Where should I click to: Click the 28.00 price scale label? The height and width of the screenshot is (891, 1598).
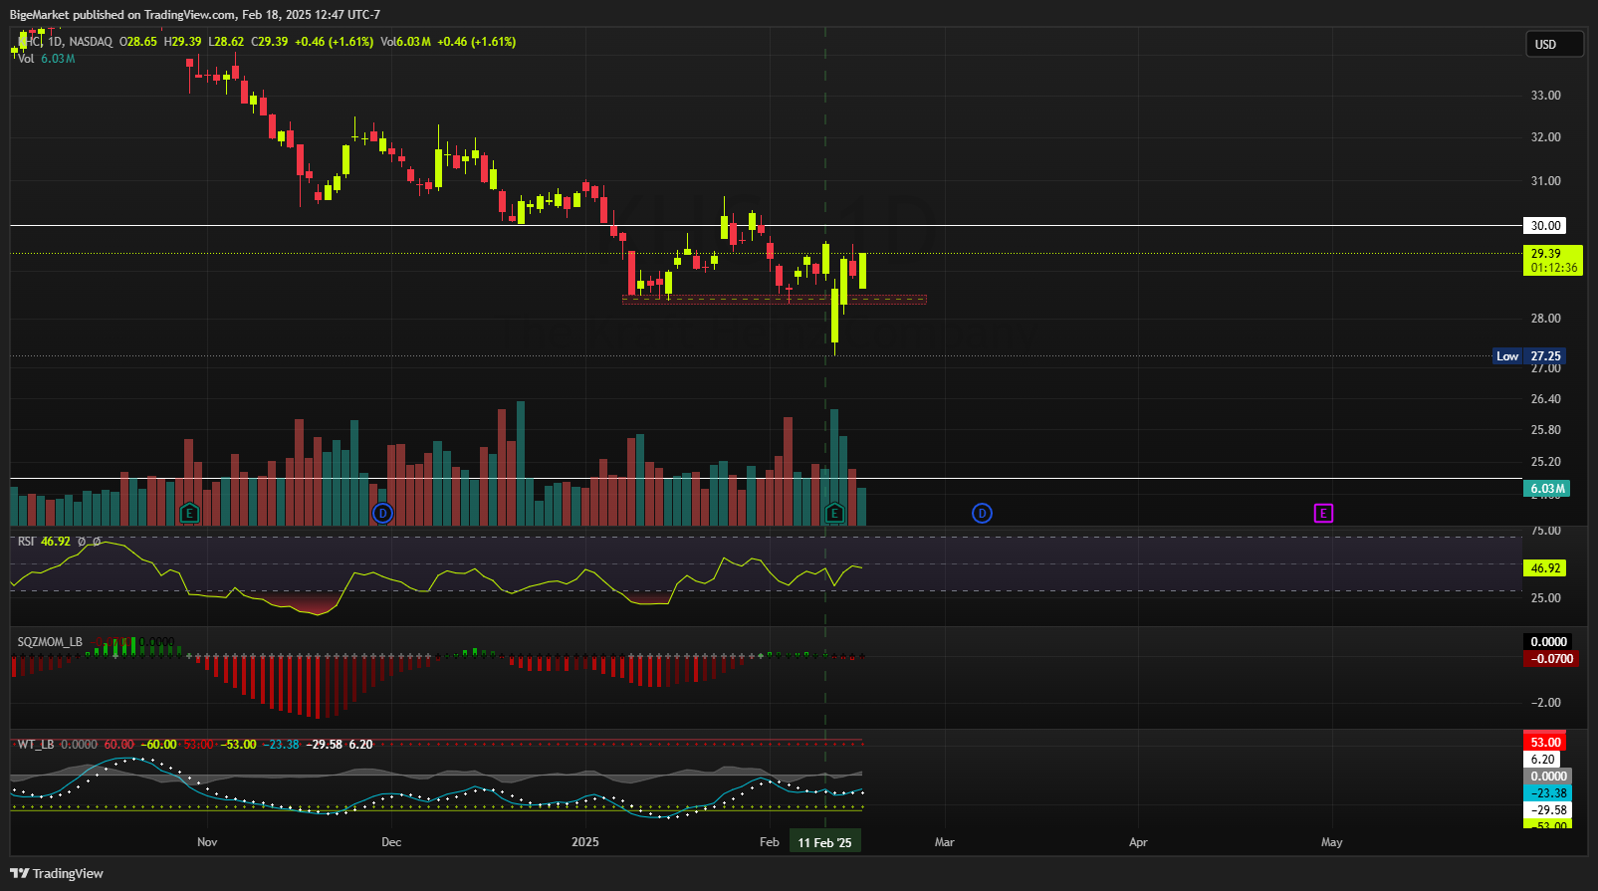1546,319
